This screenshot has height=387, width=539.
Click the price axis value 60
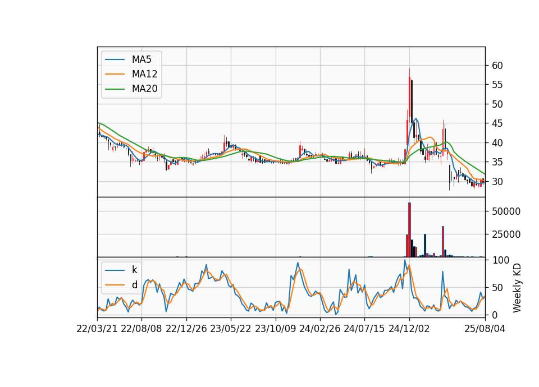click(x=497, y=66)
